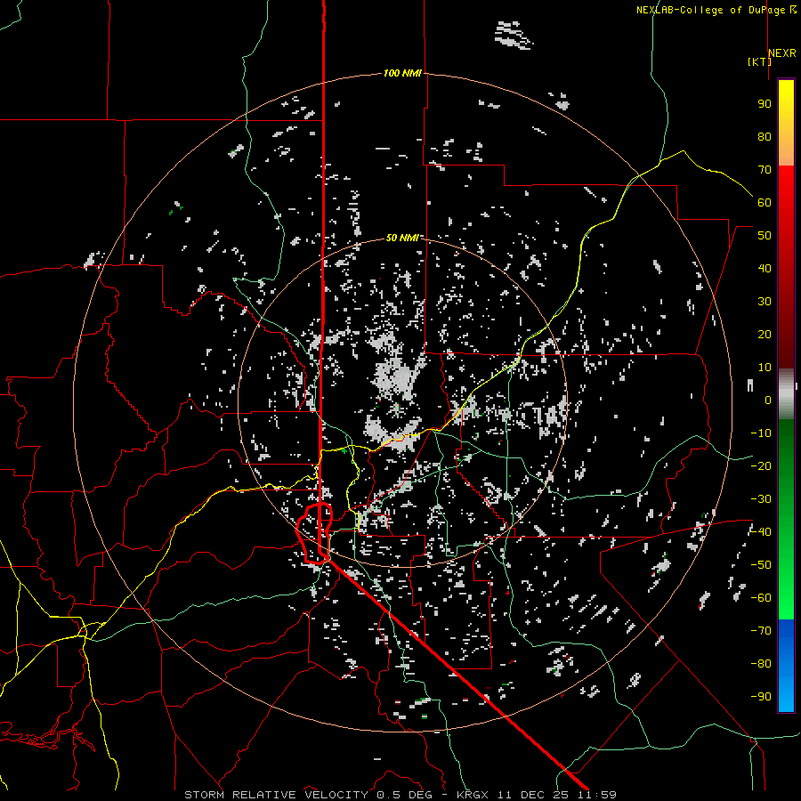
Task: Click the -60 value on the velocity scale
Action: 761,598
